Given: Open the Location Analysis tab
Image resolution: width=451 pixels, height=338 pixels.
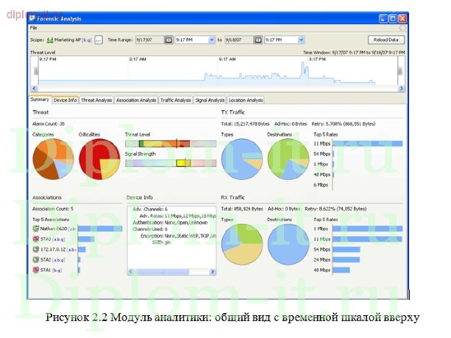Looking at the screenshot, I should point(246,100).
